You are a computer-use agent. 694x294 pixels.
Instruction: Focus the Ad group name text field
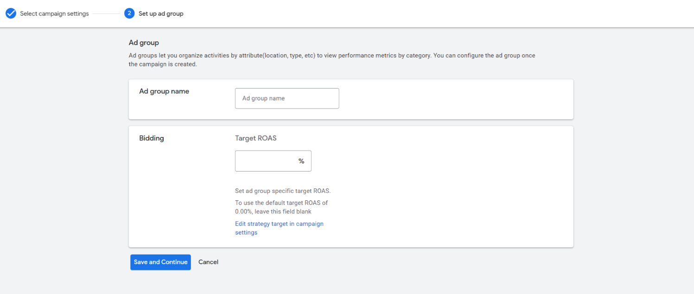point(287,98)
